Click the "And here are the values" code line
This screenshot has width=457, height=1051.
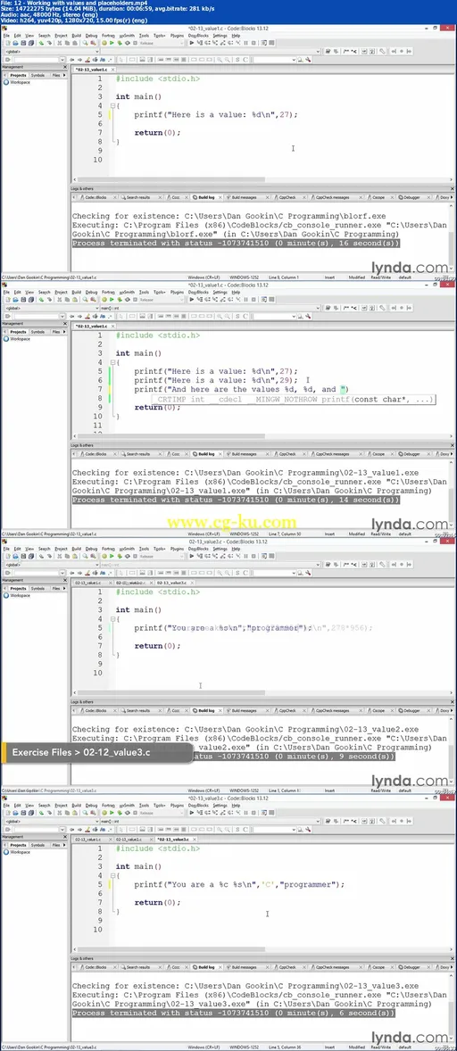coord(241,389)
